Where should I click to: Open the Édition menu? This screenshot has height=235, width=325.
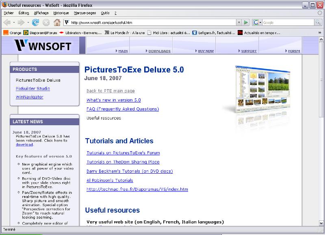point(24,13)
